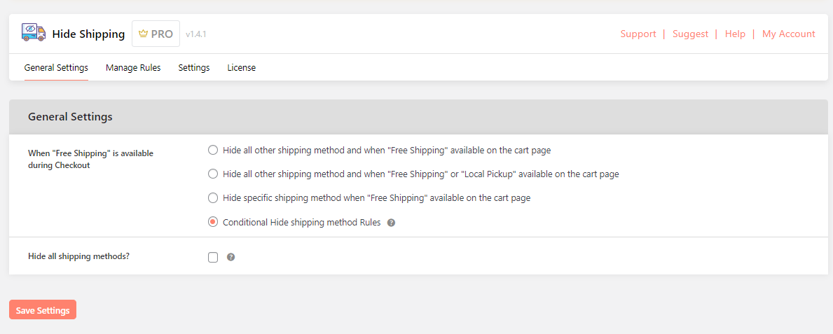
Task: Choose Hide specific shipping method option
Action: click(213, 198)
